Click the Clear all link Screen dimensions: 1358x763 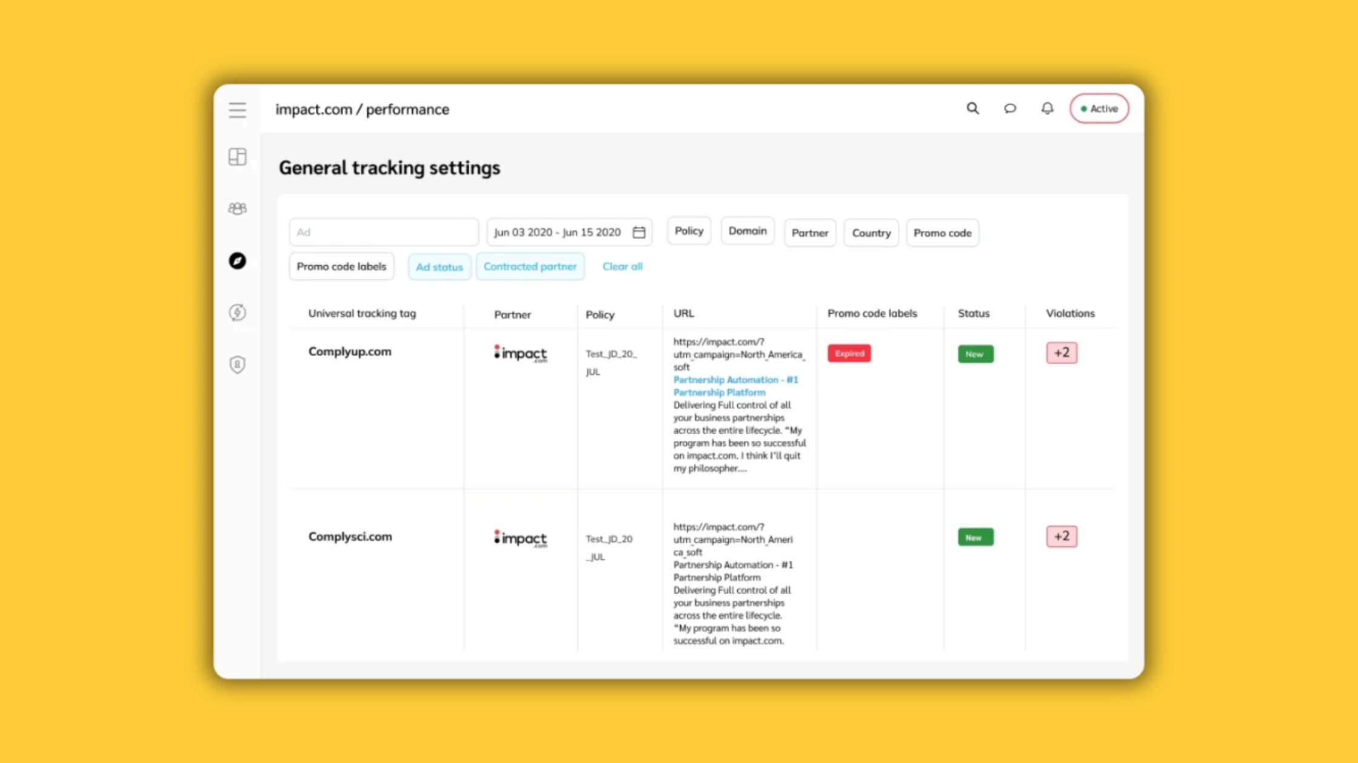coord(622,266)
